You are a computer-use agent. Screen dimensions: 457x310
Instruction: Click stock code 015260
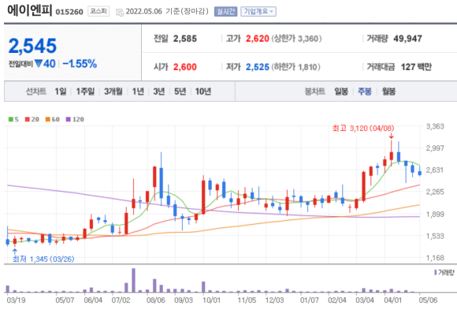click(69, 12)
